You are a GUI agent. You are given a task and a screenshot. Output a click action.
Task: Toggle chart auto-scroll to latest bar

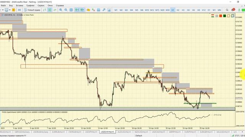coord(77,10)
